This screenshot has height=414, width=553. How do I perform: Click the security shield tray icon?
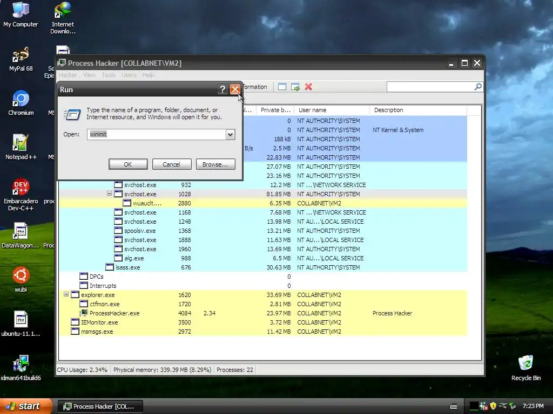(493, 406)
